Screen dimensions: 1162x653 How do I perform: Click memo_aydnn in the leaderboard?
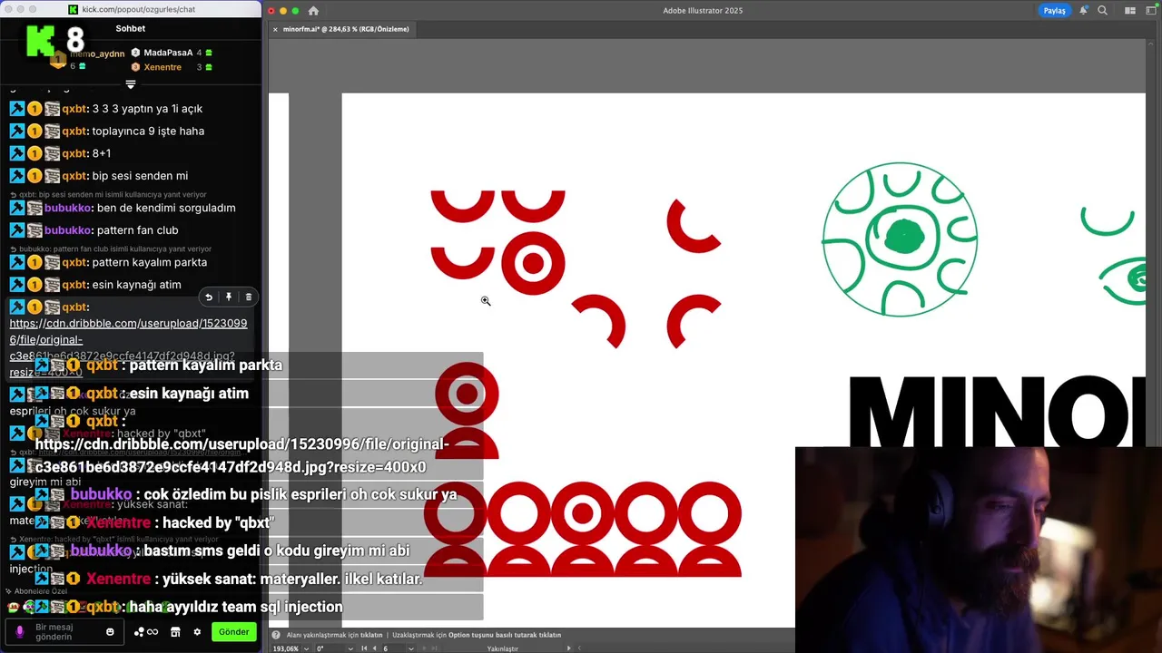98,54
